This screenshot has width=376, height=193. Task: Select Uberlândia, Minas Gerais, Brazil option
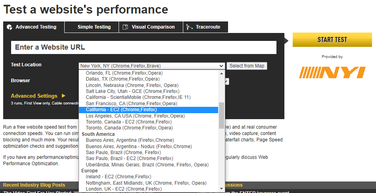coord(148,165)
